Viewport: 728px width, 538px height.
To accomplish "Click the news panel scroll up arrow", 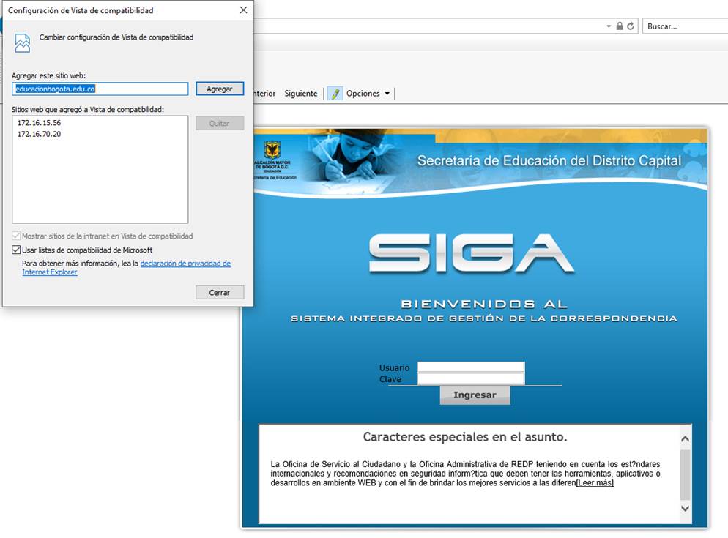I will tap(685, 438).
